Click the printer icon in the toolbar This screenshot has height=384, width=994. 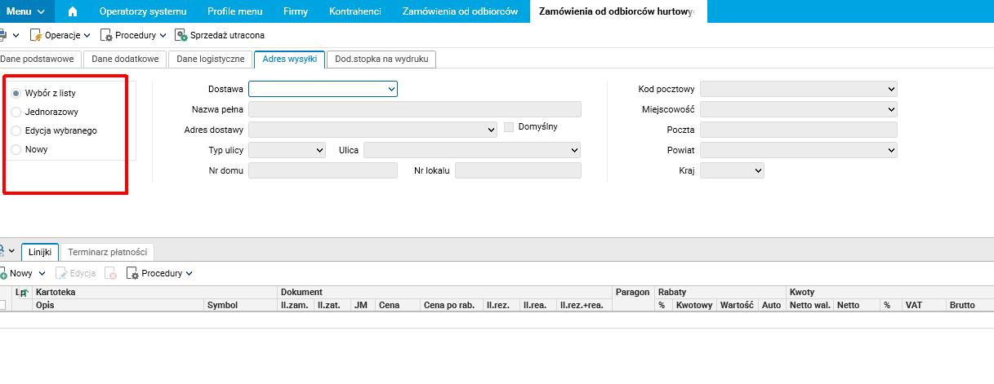point(2,35)
